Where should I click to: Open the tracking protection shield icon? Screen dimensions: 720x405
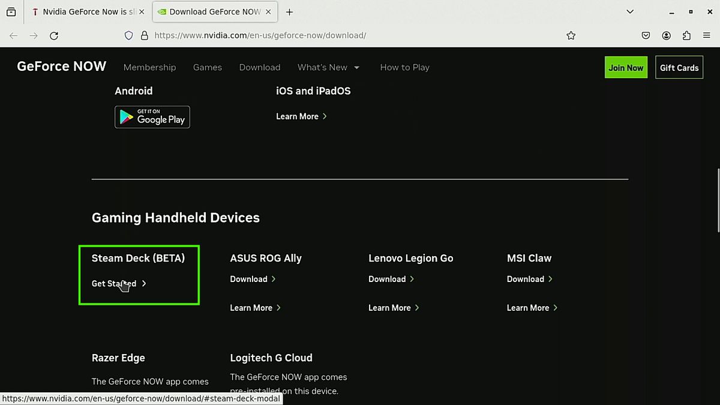(x=128, y=35)
